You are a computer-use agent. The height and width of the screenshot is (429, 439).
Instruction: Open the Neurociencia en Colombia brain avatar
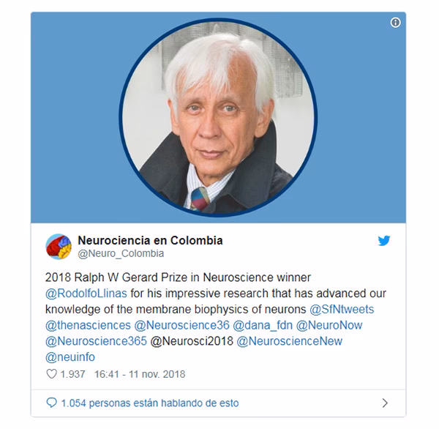[x=59, y=247]
